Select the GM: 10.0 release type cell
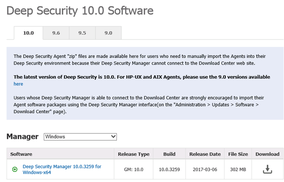Image resolution: width=284 pixels, height=182 pixels. 134,170
